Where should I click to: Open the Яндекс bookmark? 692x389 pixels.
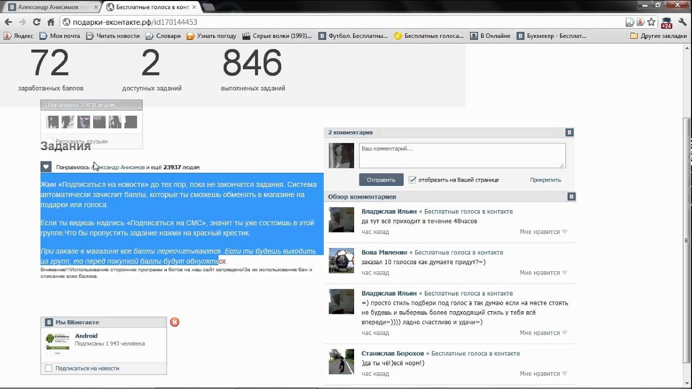click(x=18, y=36)
